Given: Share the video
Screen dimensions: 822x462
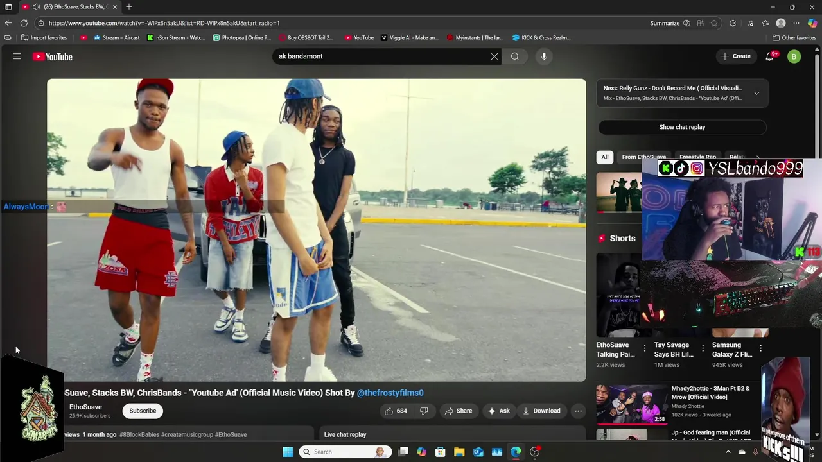Looking at the screenshot, I should pyautogui.click(x=459, y=411).
